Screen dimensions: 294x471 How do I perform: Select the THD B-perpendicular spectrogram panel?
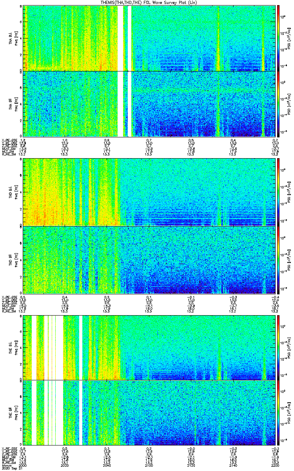tap(149, 192)
